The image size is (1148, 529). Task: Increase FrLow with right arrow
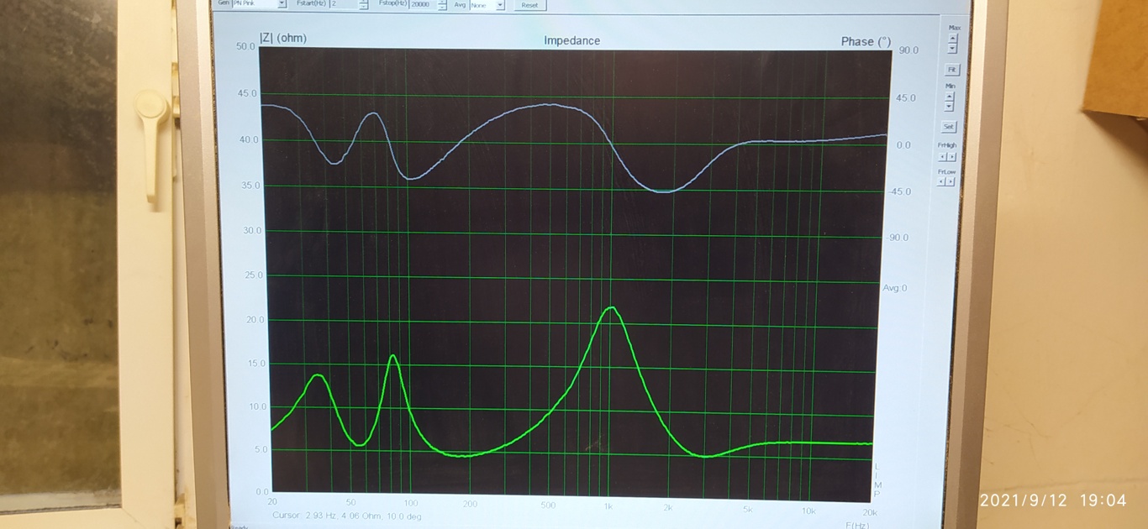pos(951,181)
